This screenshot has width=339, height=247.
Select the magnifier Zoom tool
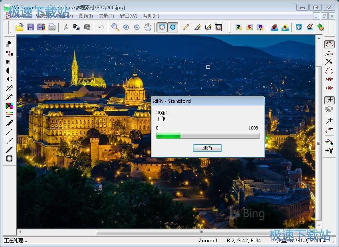[x=115, y=27]
